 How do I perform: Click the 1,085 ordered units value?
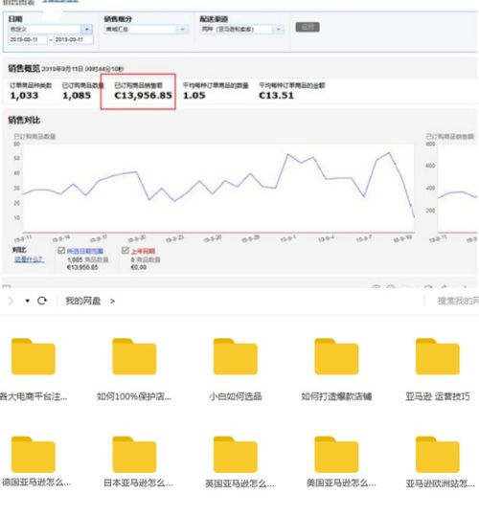click(x=77, y=96)
